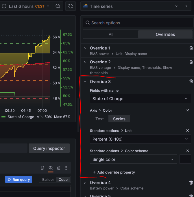Switch query editor to Builder mode
The image size is (194, 197).
click(48, 179)
